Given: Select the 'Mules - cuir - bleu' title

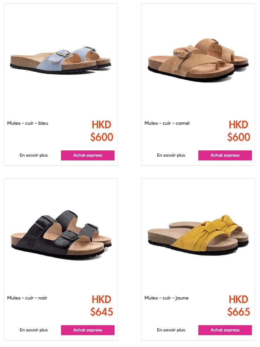Looking at the screenshot, I should click(x=28, y=123).
